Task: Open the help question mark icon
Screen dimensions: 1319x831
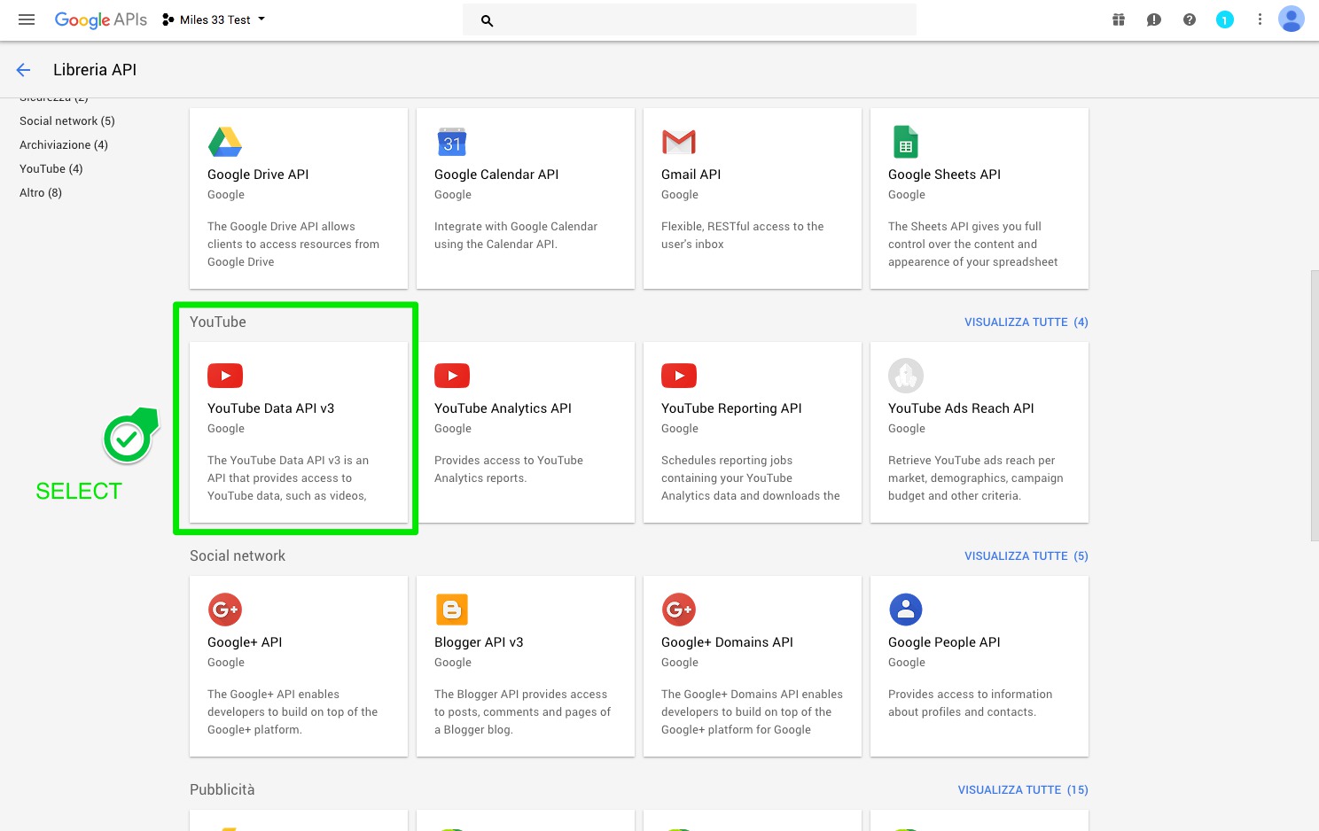Action: point(1190,19)
